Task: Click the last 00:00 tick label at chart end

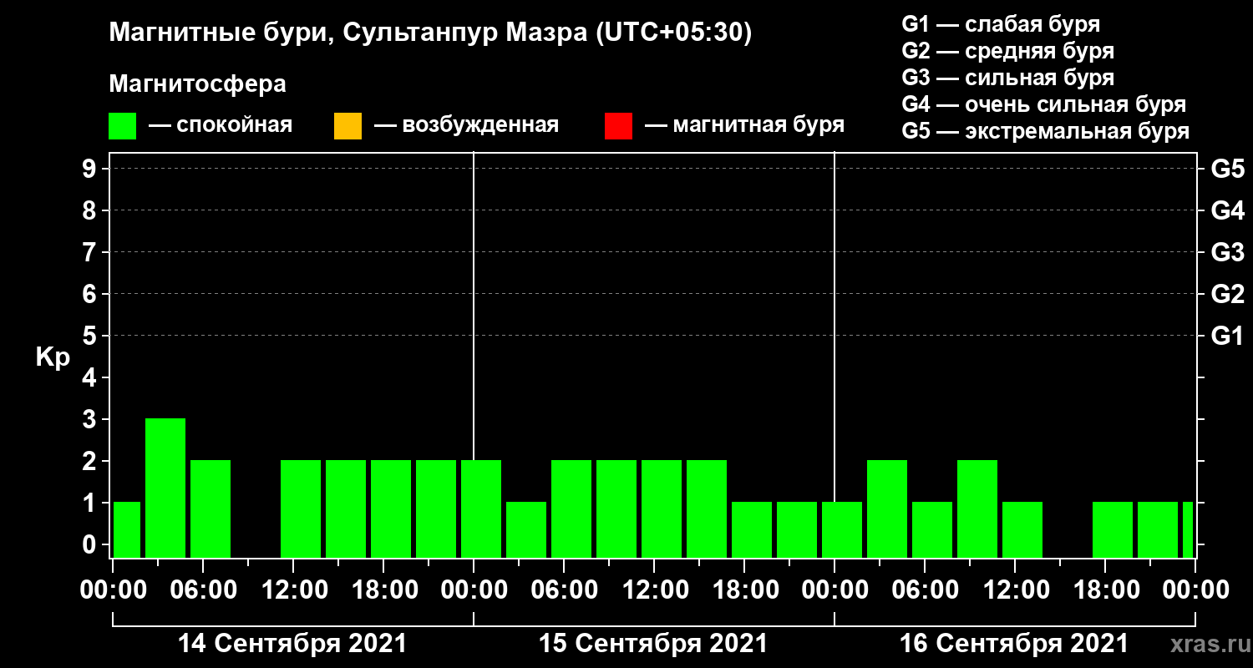Action: click(1195, 590)
